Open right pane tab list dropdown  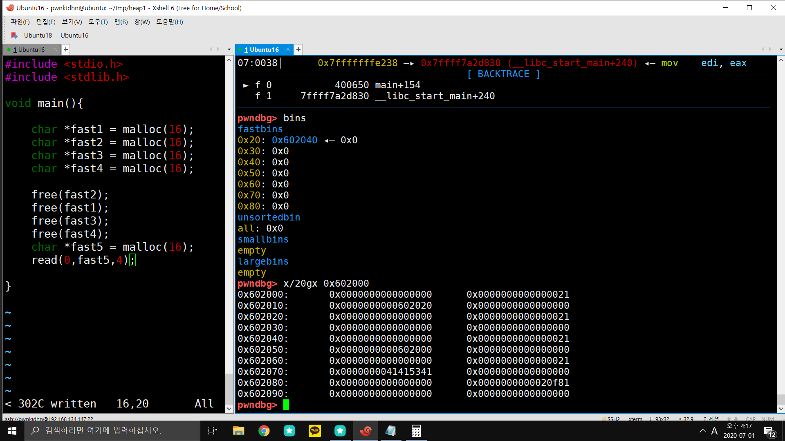click(x=781, y=49)
